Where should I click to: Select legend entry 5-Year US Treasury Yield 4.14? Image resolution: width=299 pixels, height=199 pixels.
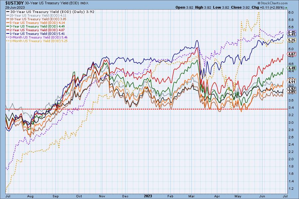tap(36, 23)
